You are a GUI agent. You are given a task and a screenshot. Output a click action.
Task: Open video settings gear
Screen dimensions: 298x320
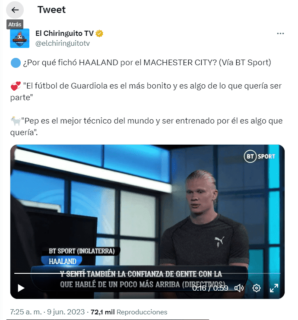[x=257, y=288]
